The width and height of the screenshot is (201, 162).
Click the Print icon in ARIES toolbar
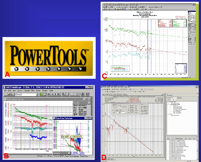coord(83,94)
